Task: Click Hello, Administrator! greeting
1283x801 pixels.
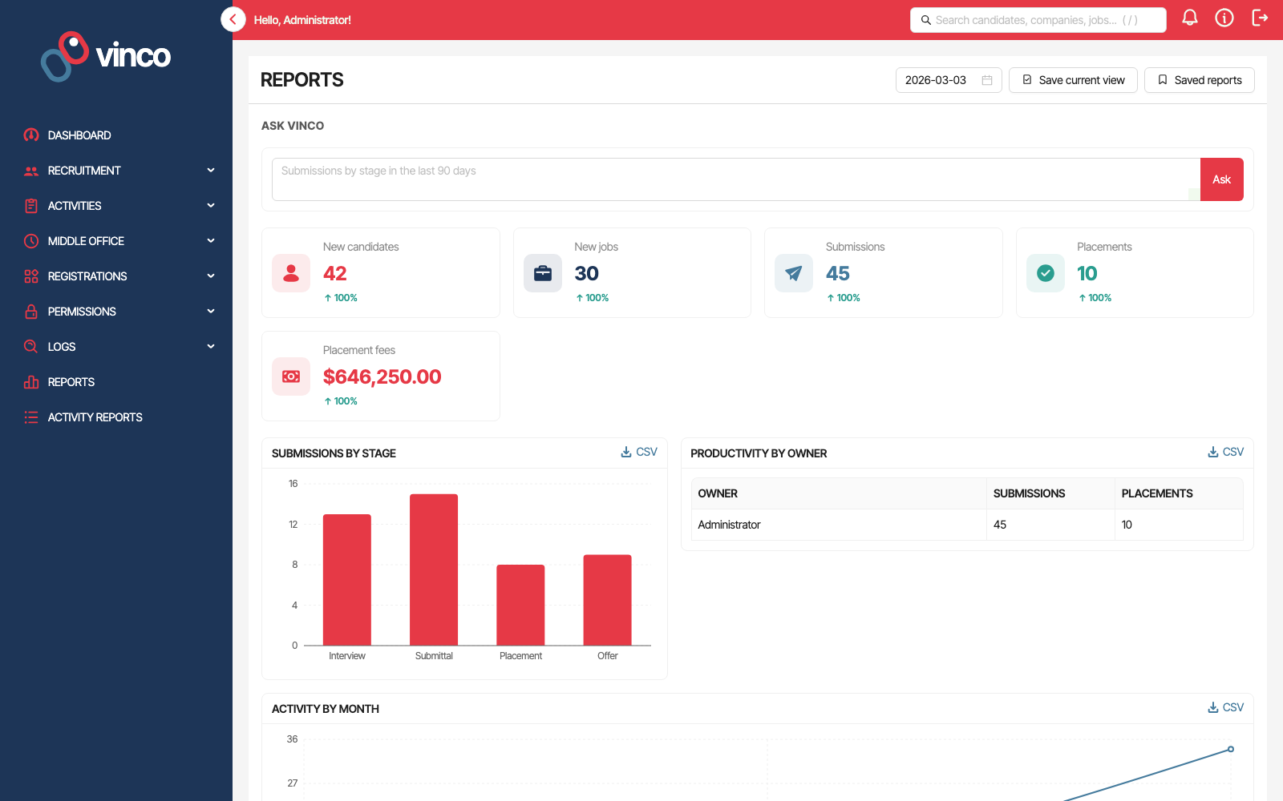Action: point(302,20)
